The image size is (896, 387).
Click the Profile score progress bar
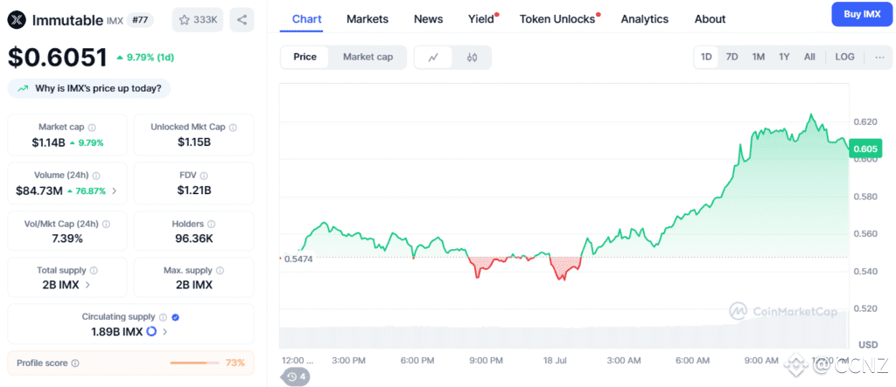tap(195, 363)
